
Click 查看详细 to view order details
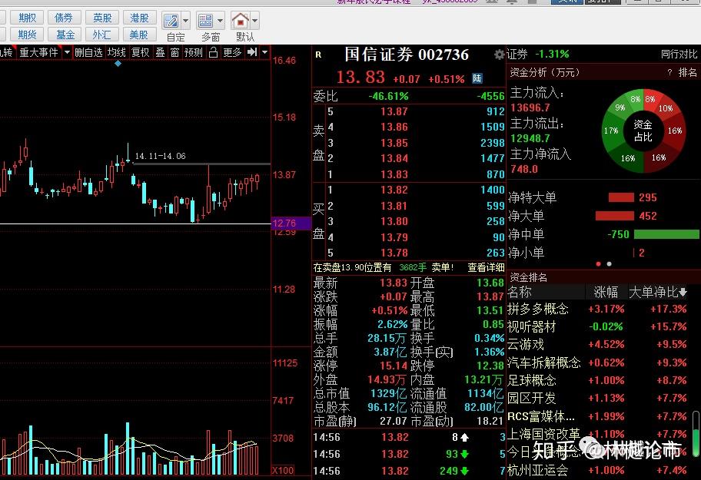click(x=486, y=267)
